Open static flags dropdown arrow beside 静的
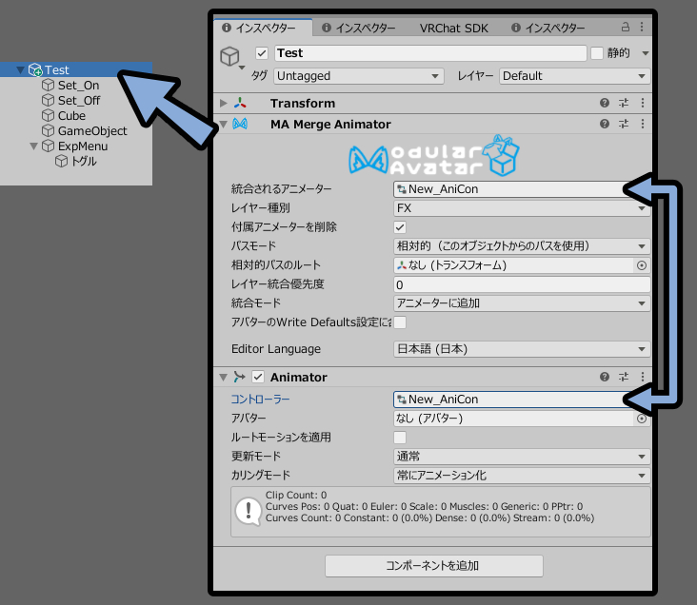The height and width of the screenshot is (605, 697). pos(645,53)
